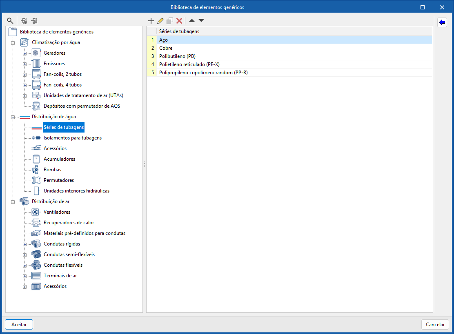Expand the Fan-coils, 4 tubos node

24,85
